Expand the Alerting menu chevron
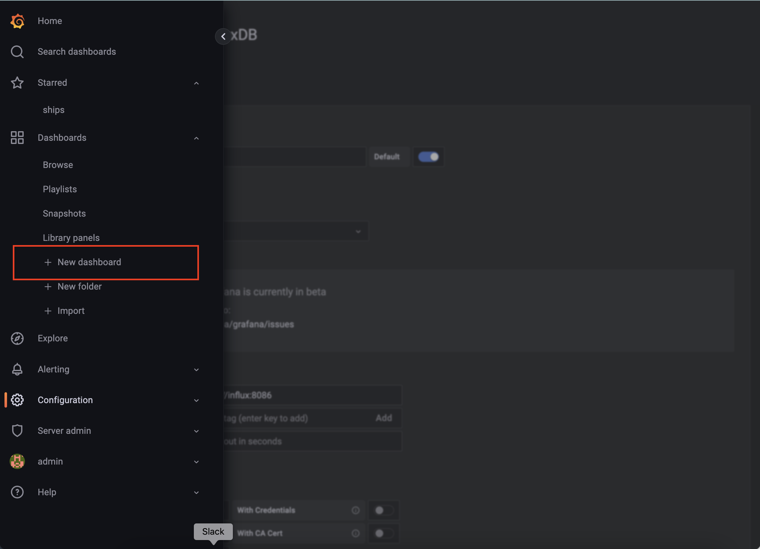The image size is (760, 549). coord(196,370)
